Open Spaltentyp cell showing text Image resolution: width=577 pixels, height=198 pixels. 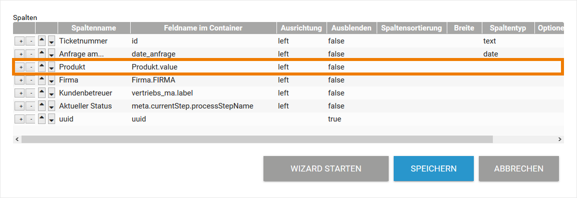click(x=489, y=41)
